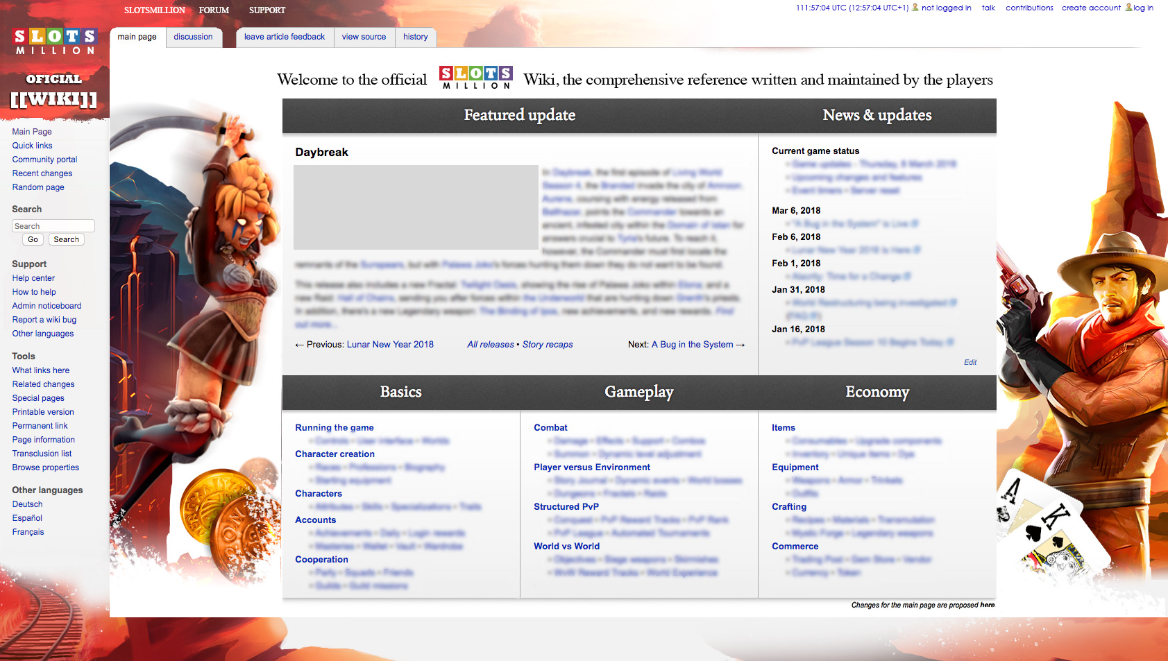Open Other languages under Support
1168x661 pixels.
click(43, 334)
